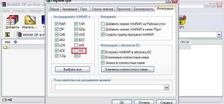Click the CRC32 column header
224x104 pixels.
[x=185, y=42]
